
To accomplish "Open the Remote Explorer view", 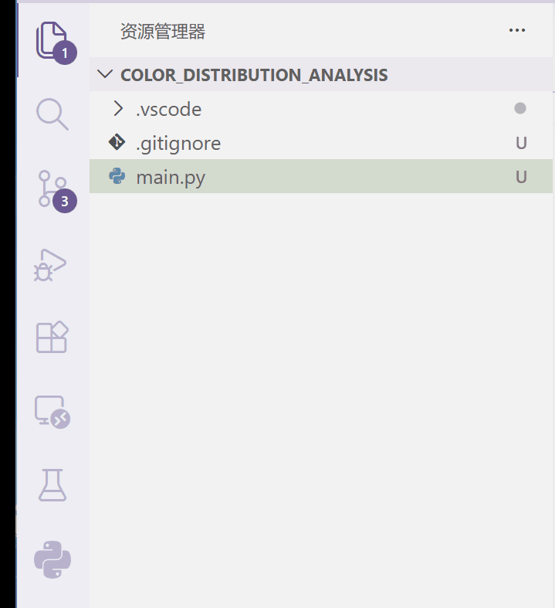I will (52, 412).
